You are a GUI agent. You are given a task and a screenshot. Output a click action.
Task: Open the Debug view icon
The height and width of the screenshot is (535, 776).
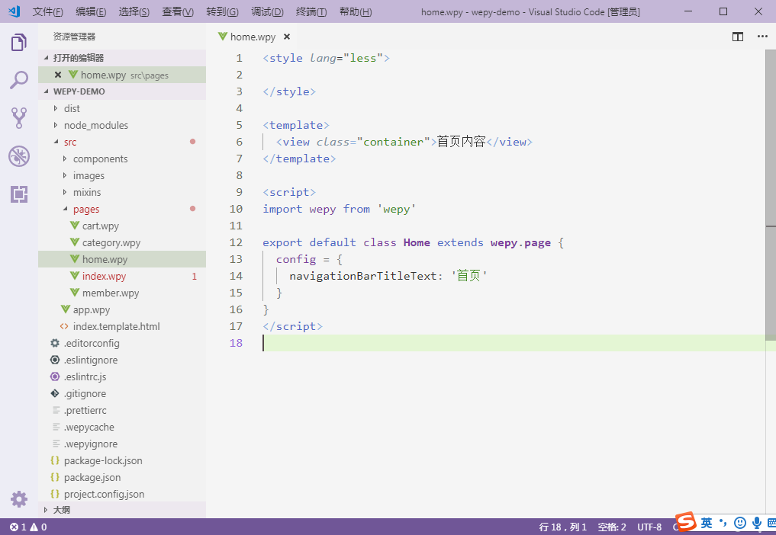[x=19, y=156]
